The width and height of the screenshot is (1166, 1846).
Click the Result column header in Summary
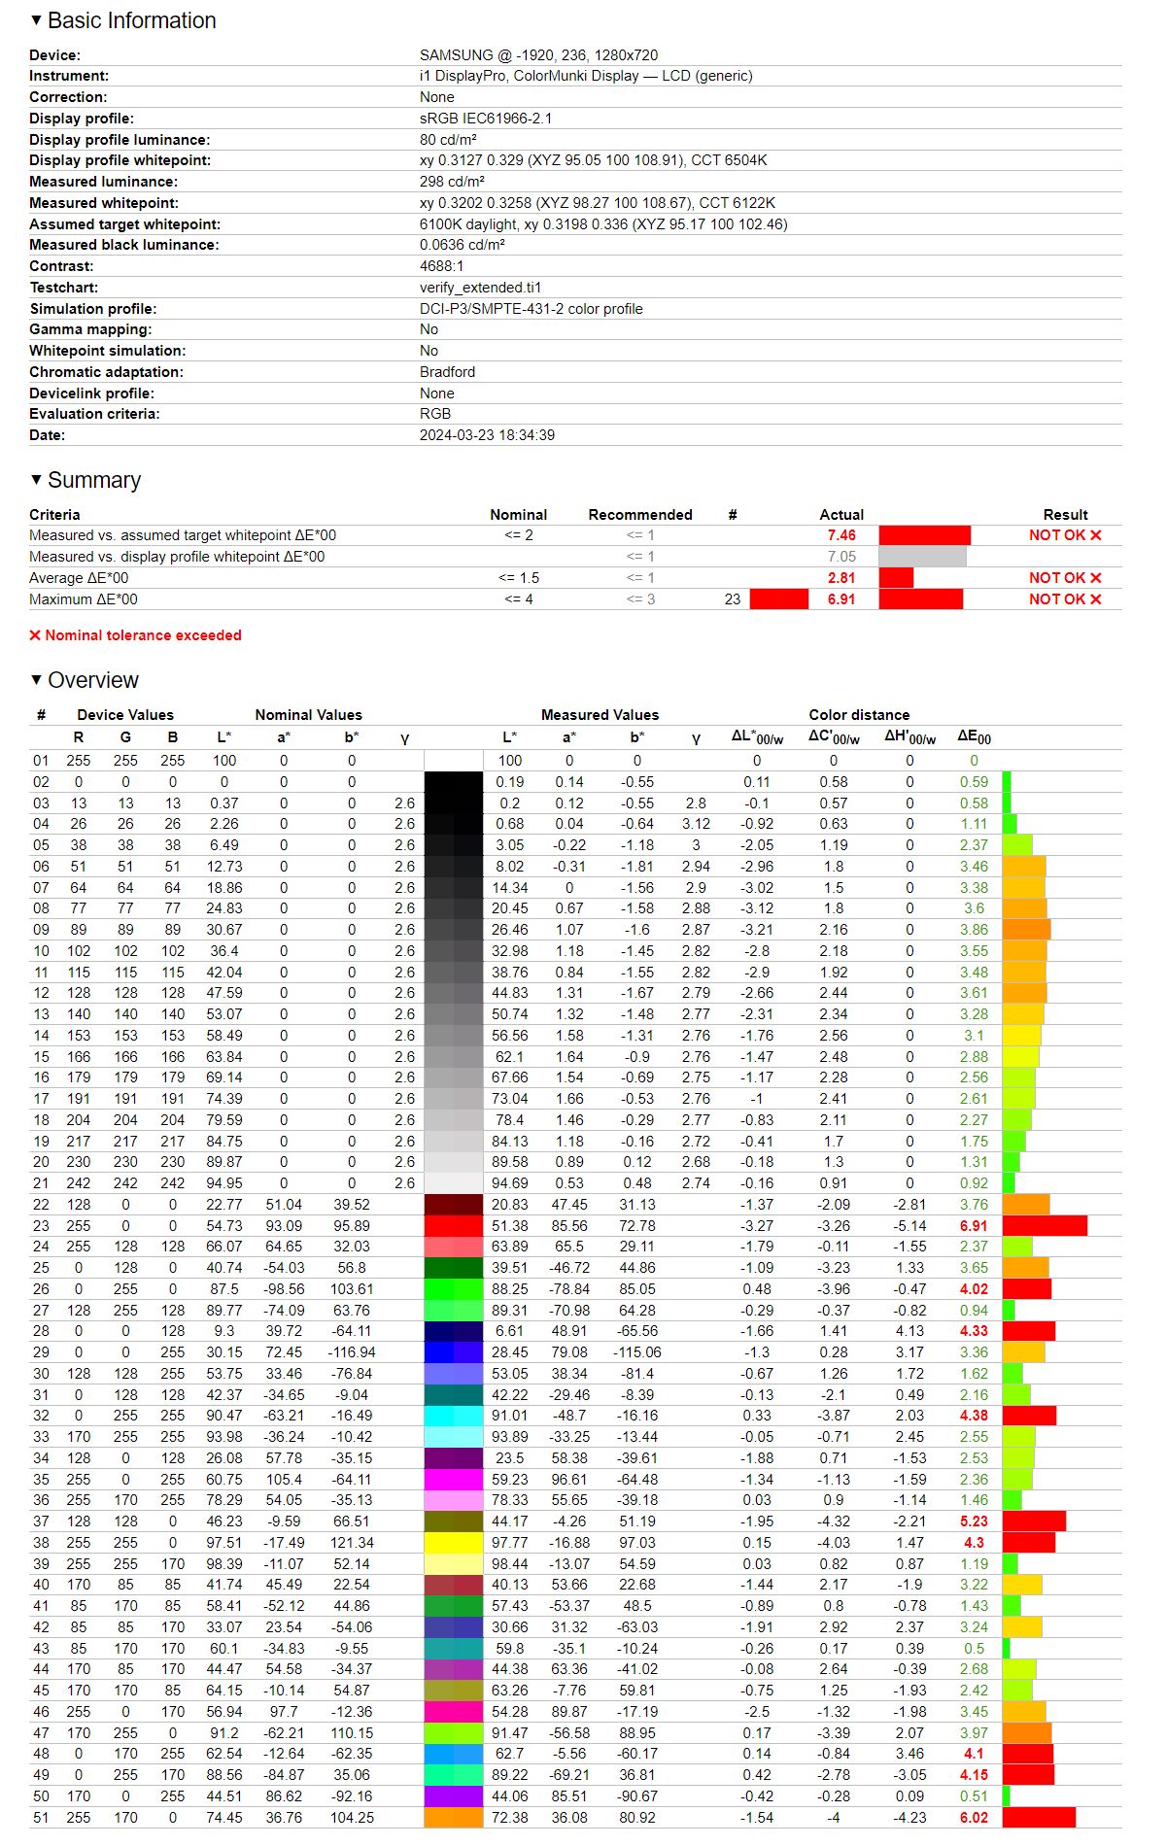coord(1066,515)
